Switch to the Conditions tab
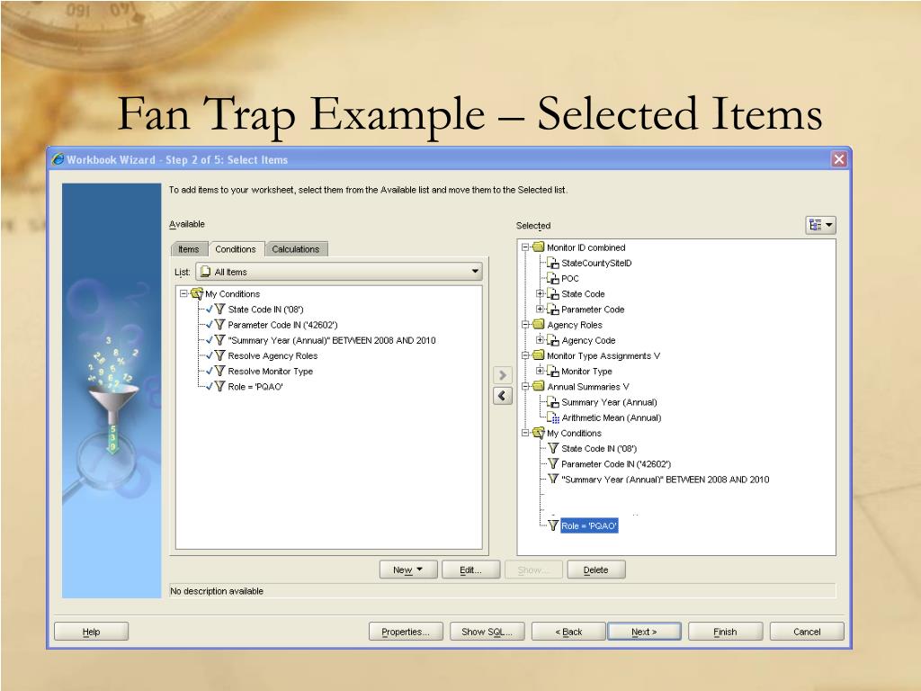Screen dimensions: 921x691 236,249
